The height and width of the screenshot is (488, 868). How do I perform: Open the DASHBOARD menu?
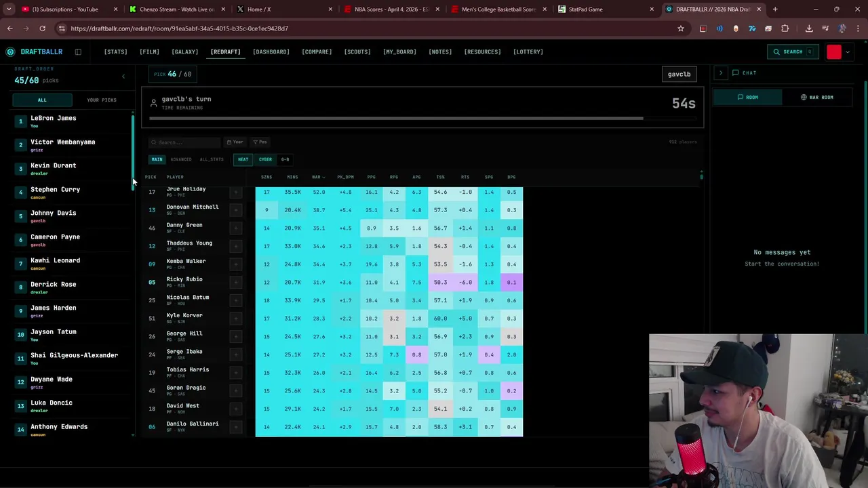[x=271, y=52]
